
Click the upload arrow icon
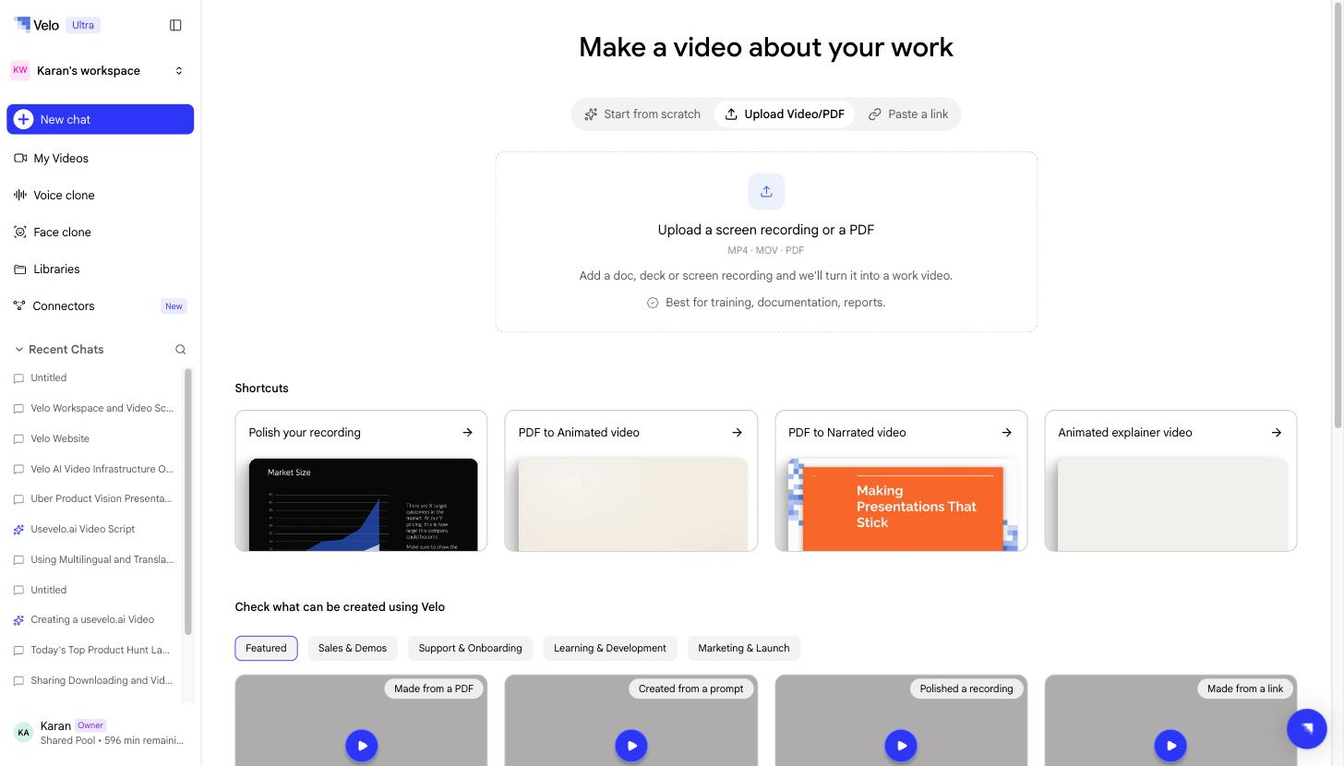pyautogui.click(x=766, y=191)
